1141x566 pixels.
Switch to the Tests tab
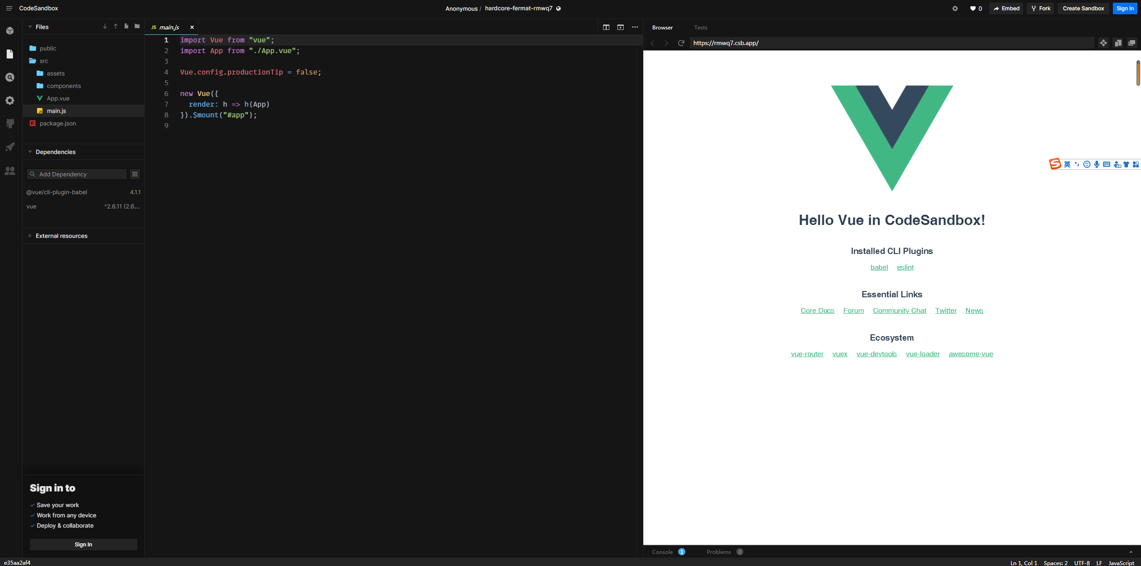tap(701, 28)
